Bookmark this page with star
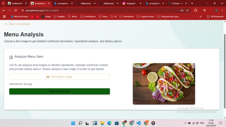 (x=187, y=10)
